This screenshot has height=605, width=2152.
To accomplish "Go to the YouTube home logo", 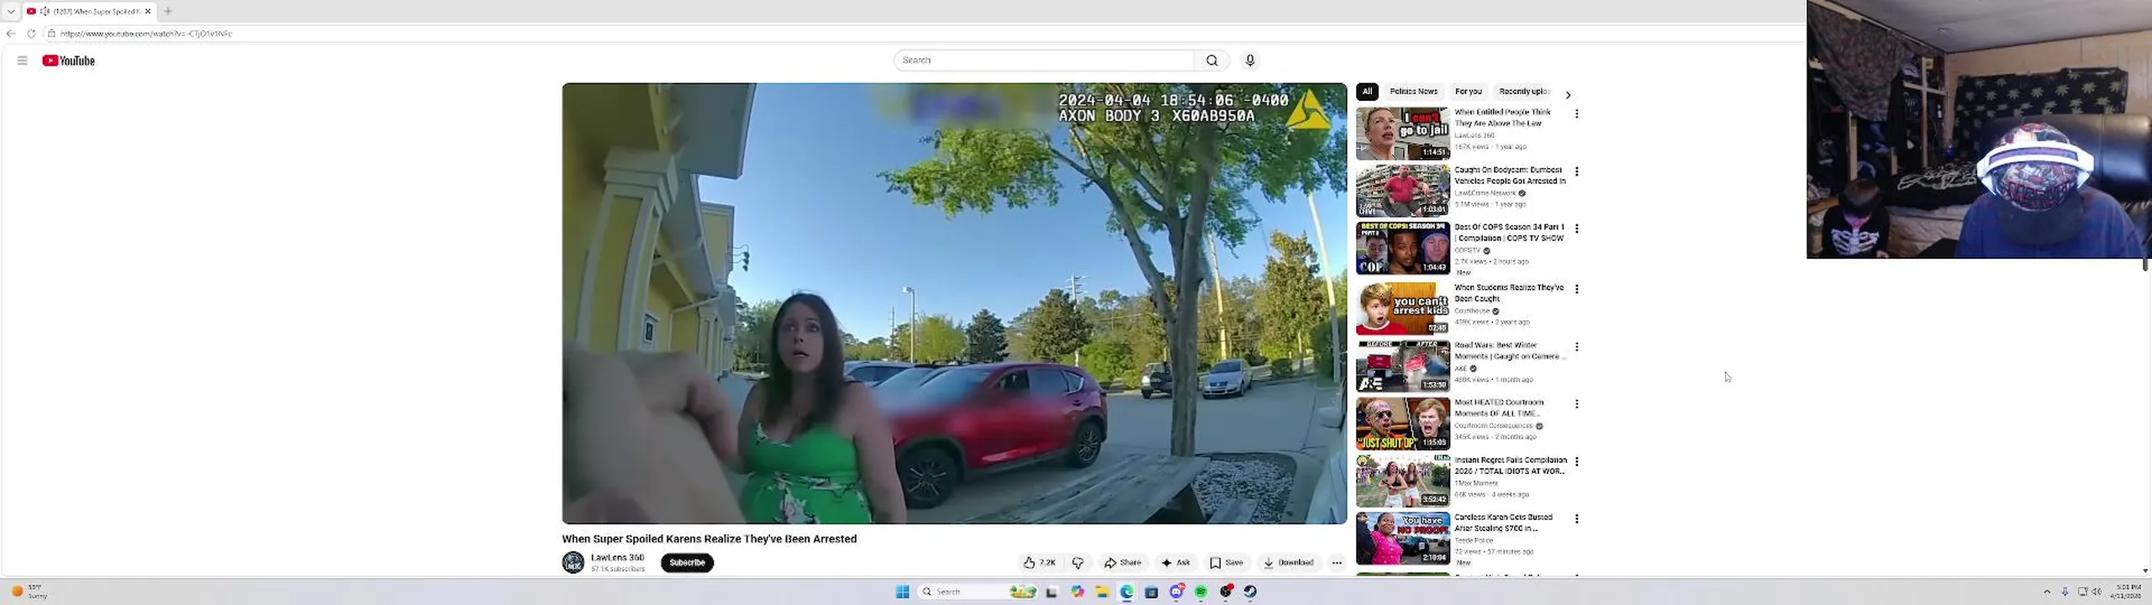I will pos(69,60).
